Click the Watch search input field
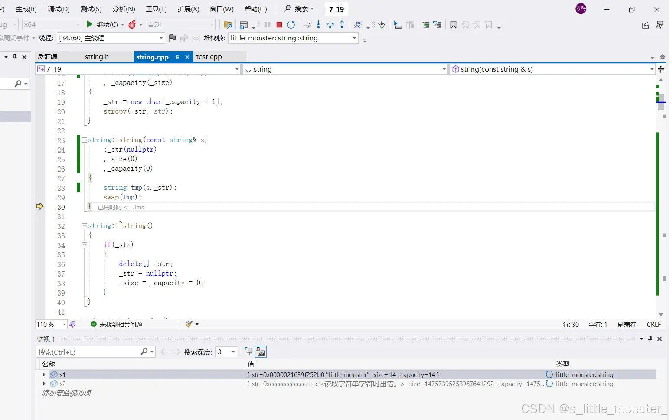 pyautogui.click(x=89, y=352)
